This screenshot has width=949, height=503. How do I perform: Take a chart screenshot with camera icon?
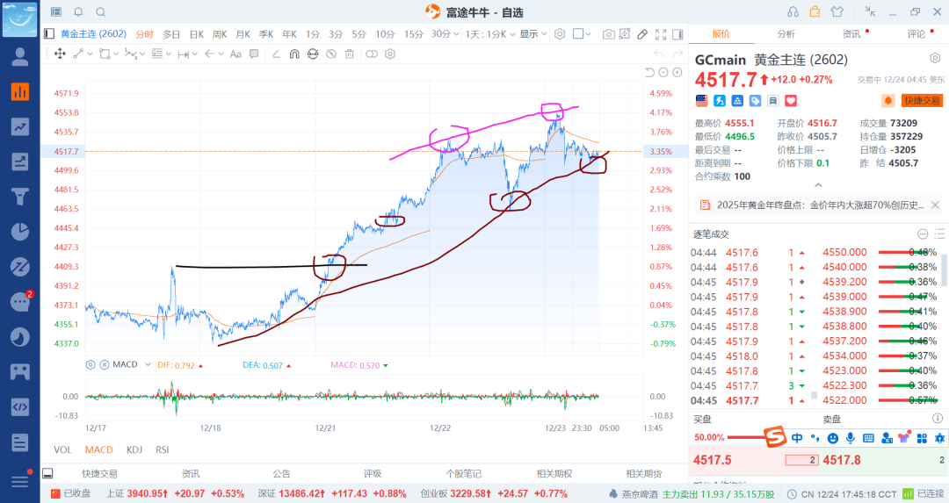[608, 34]
